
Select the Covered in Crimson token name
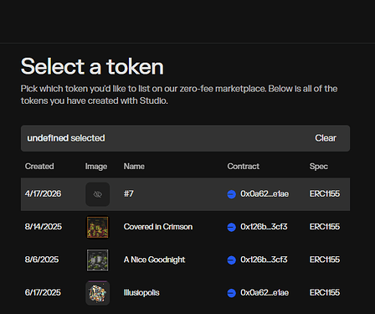pyautogui.click(x=158, y=227)
